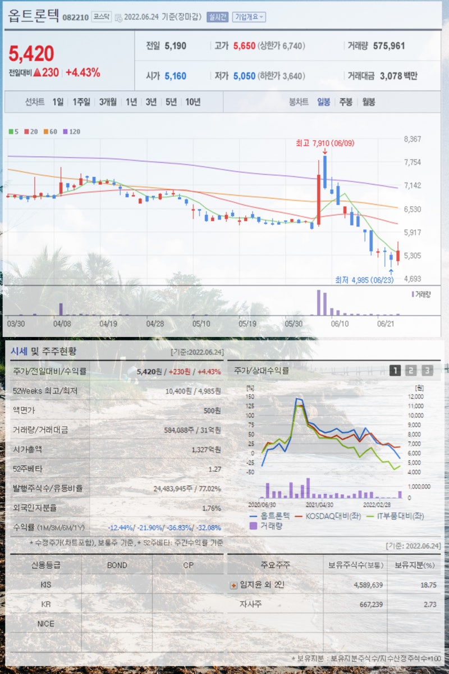Select the 3개월 line chart period

[108, 102]
